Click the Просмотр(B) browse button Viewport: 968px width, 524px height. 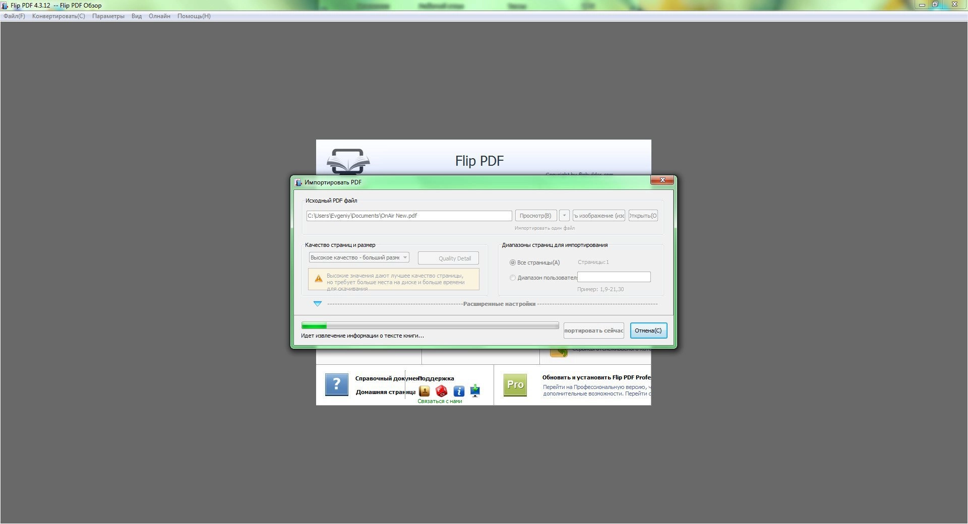pos(536,216)
